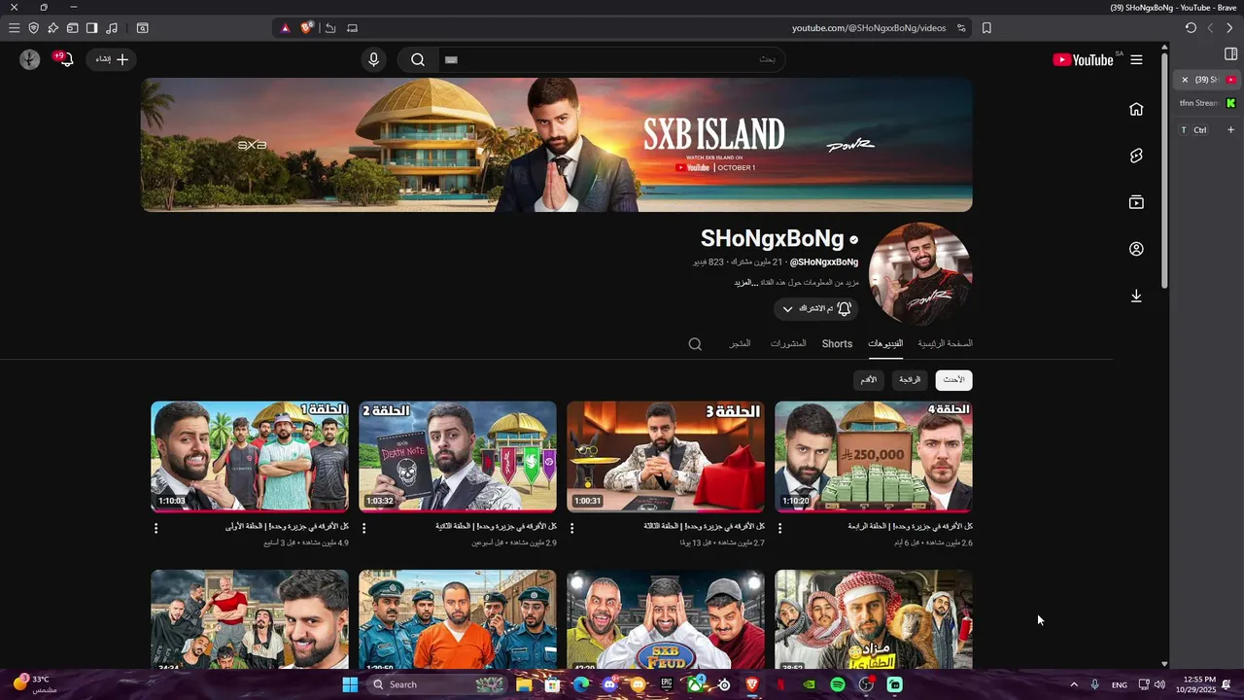The height and width of the screenshot is (700, 1244).
Task: Select the الأقدم (Oldest) filter chip
Action: pos(869,380)
